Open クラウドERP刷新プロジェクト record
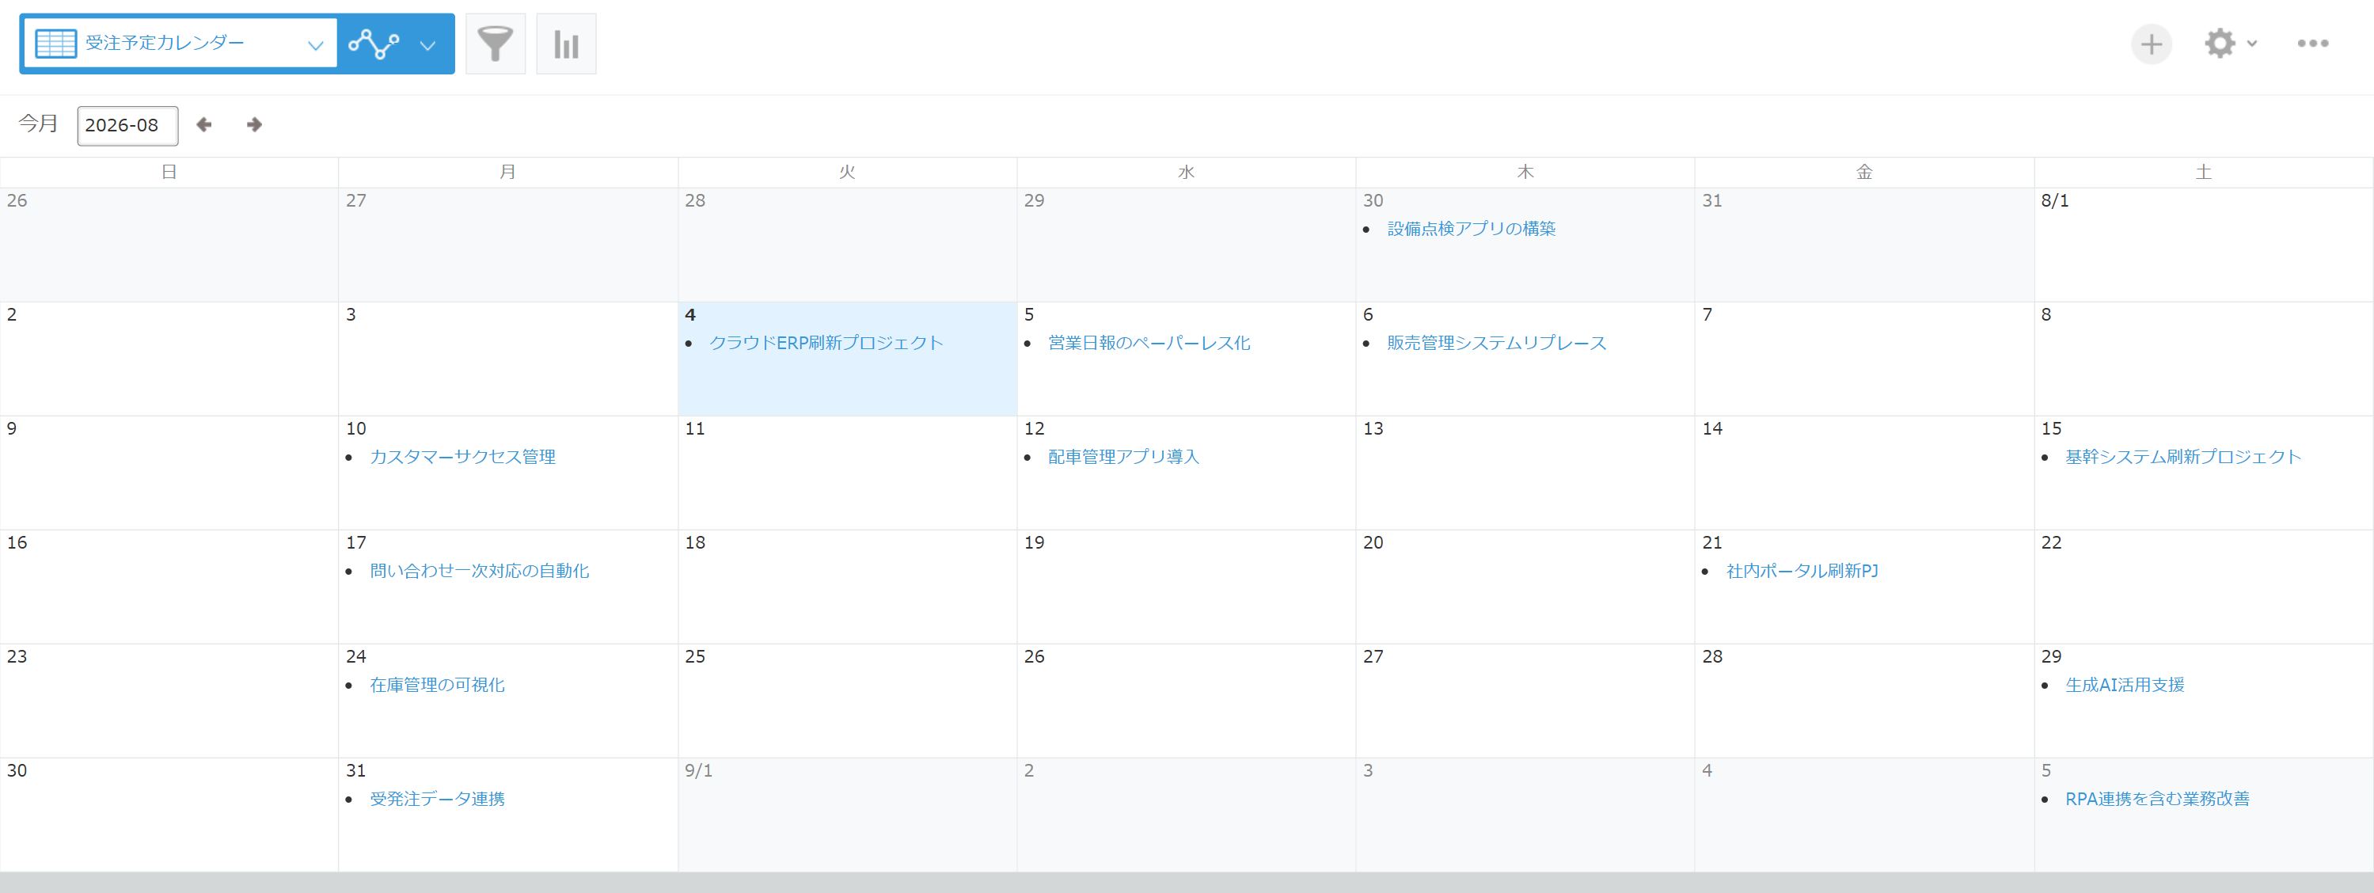Image resolution: width=2374 pixels, height=893 pixels. coord(826,343)
